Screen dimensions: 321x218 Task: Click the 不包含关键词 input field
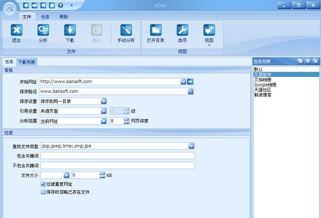117,166
